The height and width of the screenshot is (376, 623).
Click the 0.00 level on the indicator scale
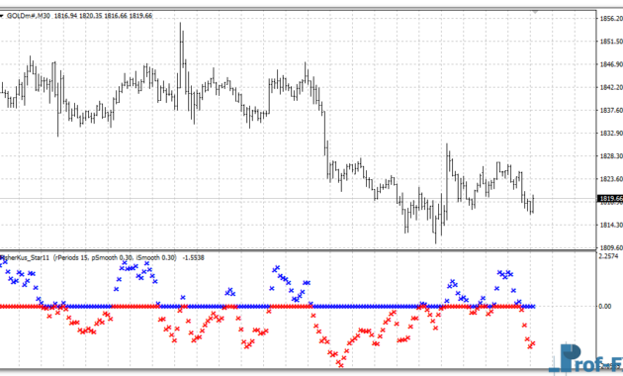coord(605,306)
